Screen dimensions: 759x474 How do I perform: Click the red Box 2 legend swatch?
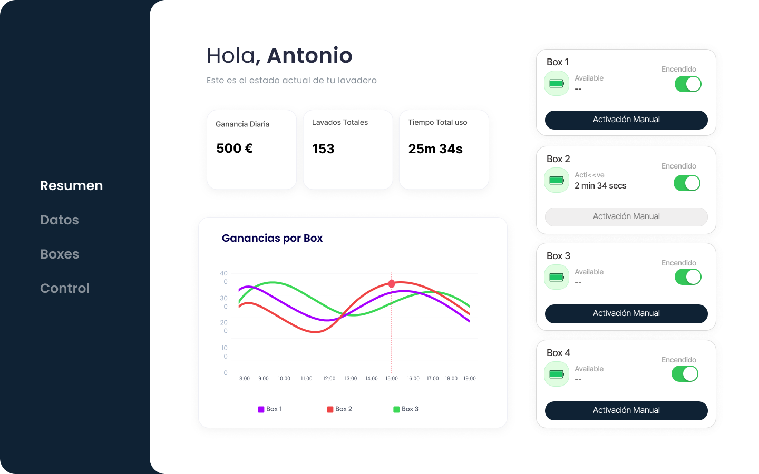[x=330, y=409]
